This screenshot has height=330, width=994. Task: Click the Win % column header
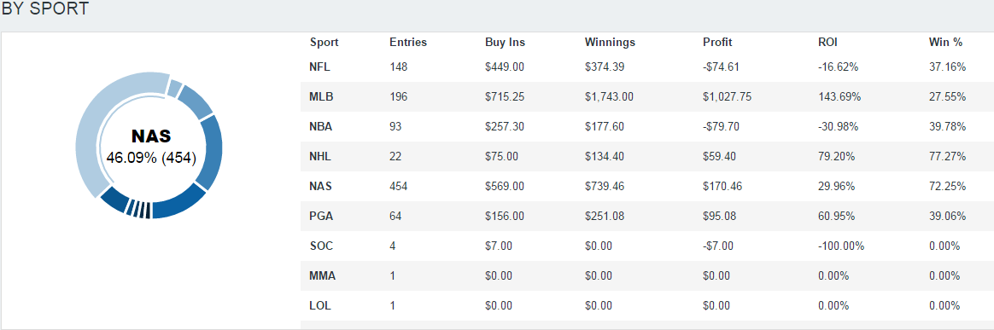pos(946,43)
